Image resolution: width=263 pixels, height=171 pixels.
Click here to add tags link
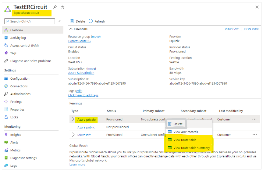[83, 95]
